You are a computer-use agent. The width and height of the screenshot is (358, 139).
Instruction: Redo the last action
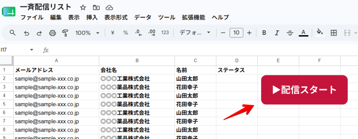(x=40, y=33)
